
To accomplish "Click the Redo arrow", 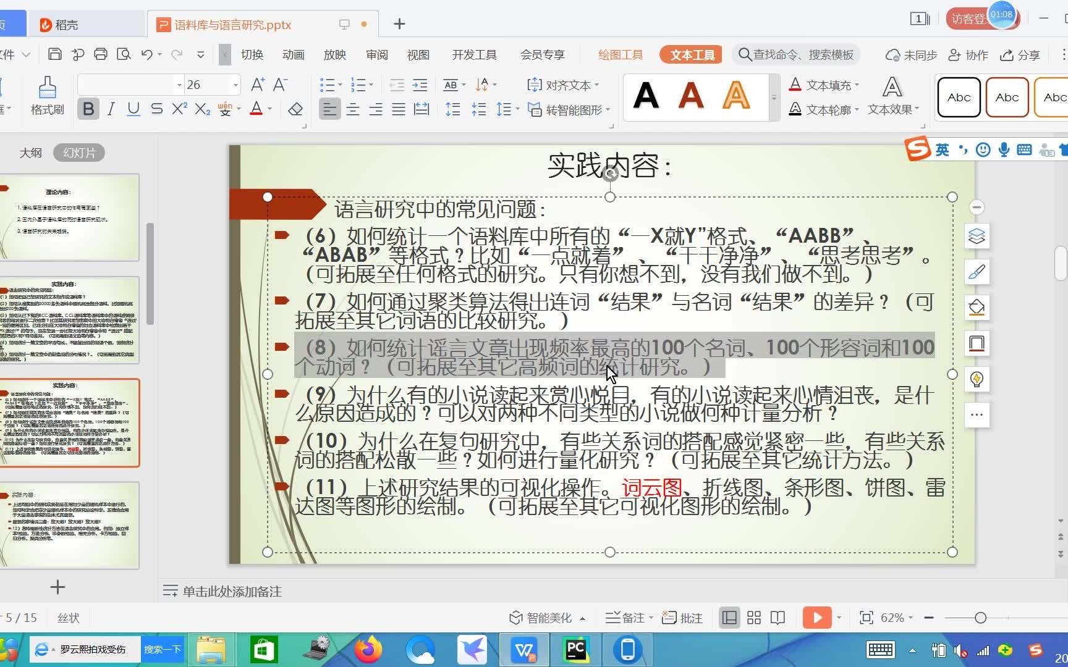I will (x=177, y=54).
